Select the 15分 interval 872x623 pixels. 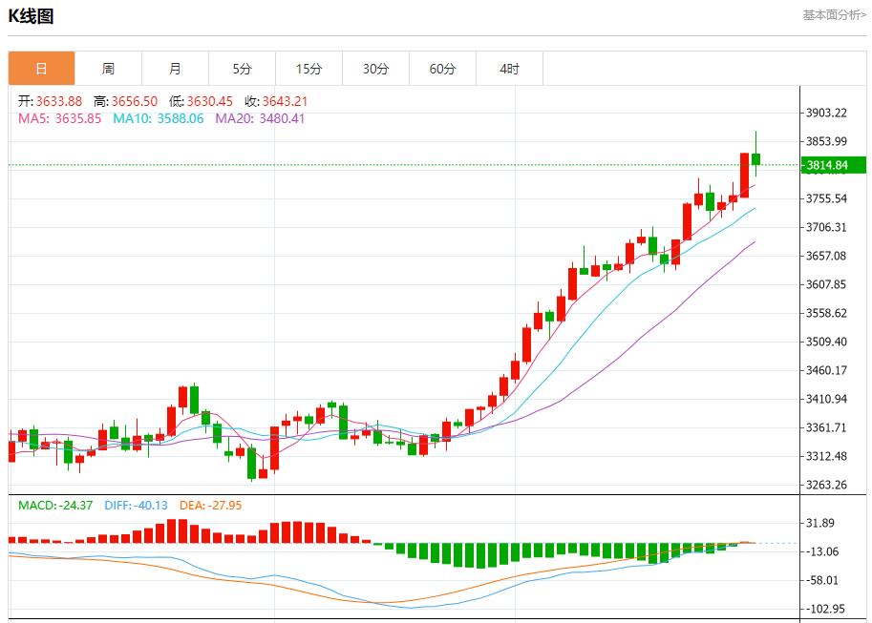pyautogui.click(x=308, y=68)
